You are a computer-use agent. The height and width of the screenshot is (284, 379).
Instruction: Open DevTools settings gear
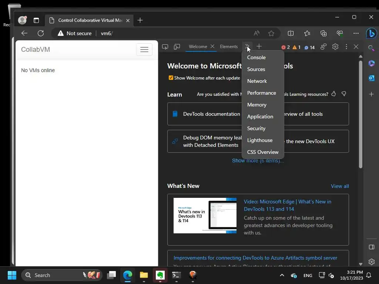335,47
